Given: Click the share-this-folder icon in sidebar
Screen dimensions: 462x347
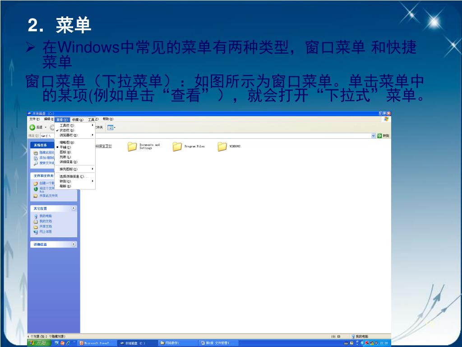Looking at the screenshot, I should pos(36,196).
